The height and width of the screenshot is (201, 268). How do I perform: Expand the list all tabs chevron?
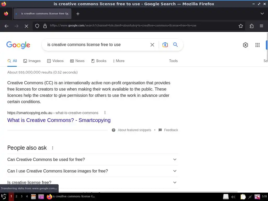point(262,14)
